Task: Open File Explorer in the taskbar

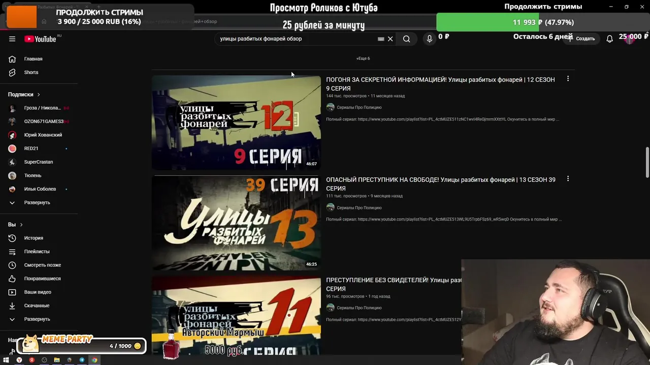Action: [56, 360]
